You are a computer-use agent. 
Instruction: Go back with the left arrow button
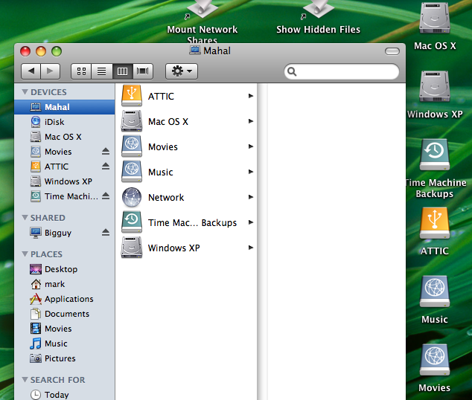(x=31, y=71)
